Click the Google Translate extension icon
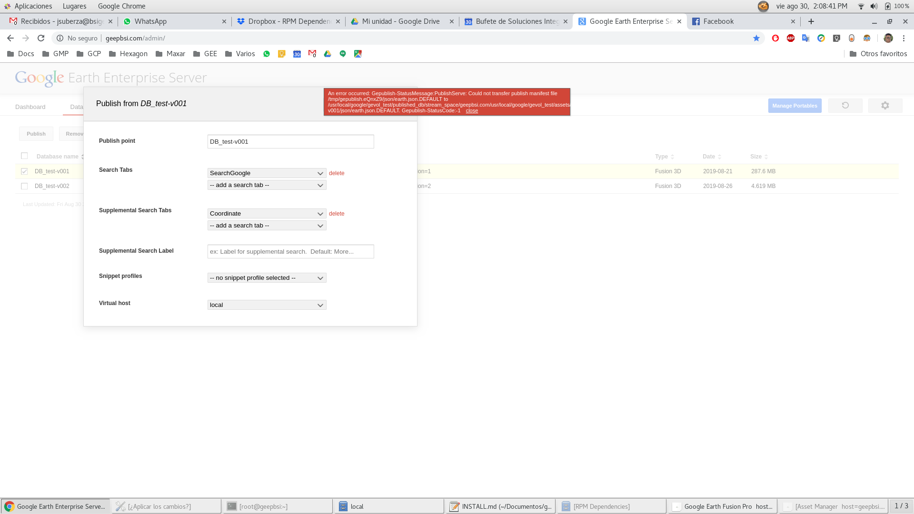This screenshot has width=914, height=514. (x=805, y=38)
